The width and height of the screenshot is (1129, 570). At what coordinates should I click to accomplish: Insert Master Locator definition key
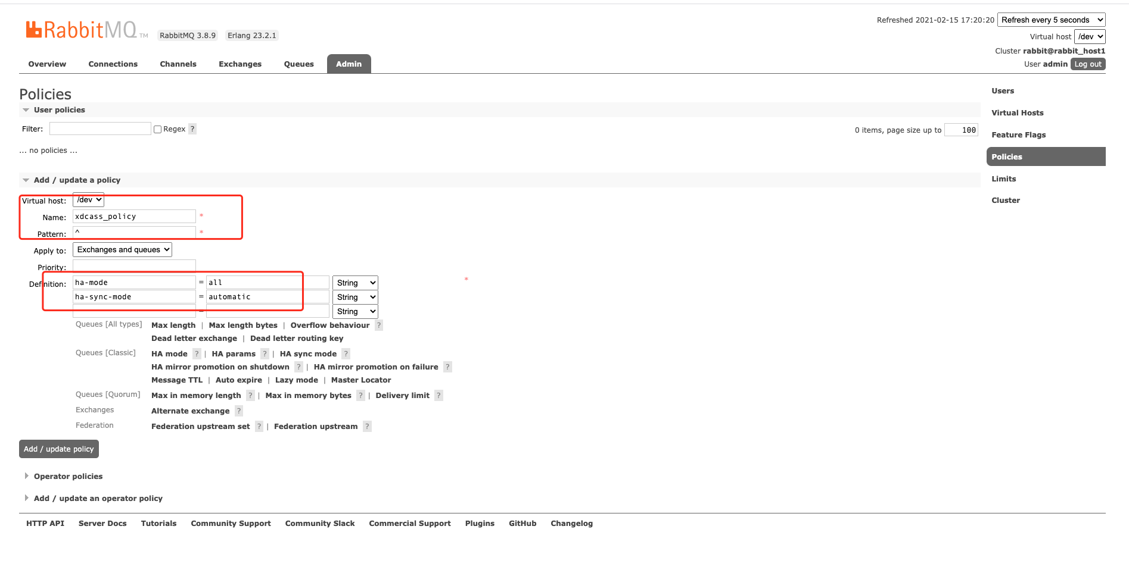point(361,380)
